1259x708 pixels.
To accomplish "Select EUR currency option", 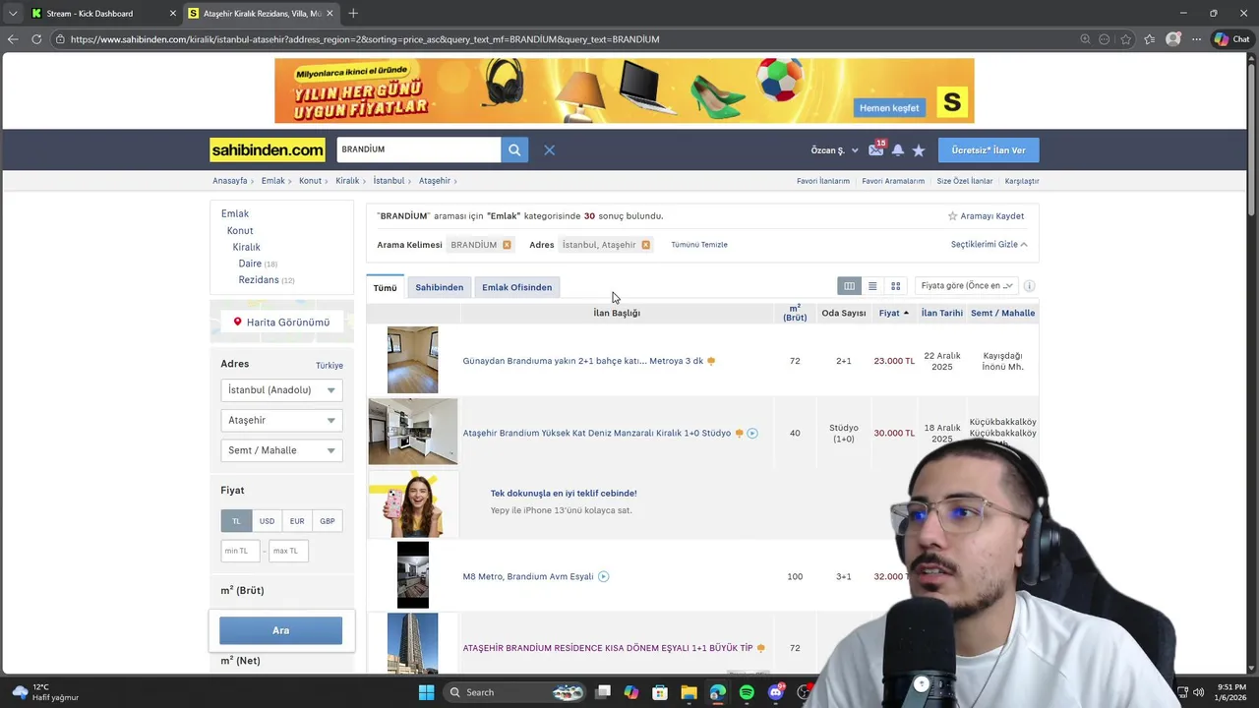I will 297,521.
